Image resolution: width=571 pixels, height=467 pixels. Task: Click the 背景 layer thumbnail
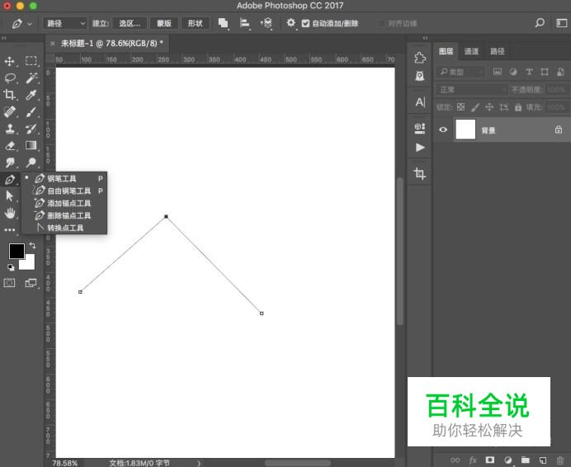point(465,130)
